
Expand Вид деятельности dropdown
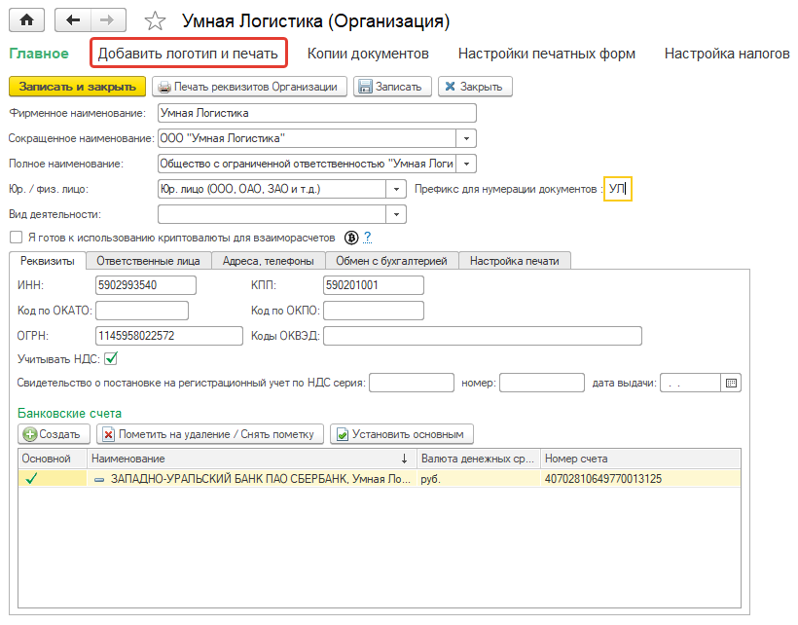click(x=396, y=215)
